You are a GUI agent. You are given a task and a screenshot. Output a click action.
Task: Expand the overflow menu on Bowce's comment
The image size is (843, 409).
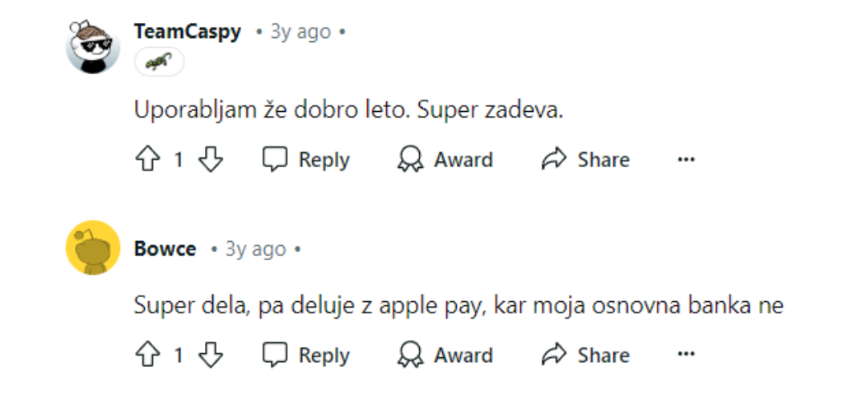click(x=686, y=356)
